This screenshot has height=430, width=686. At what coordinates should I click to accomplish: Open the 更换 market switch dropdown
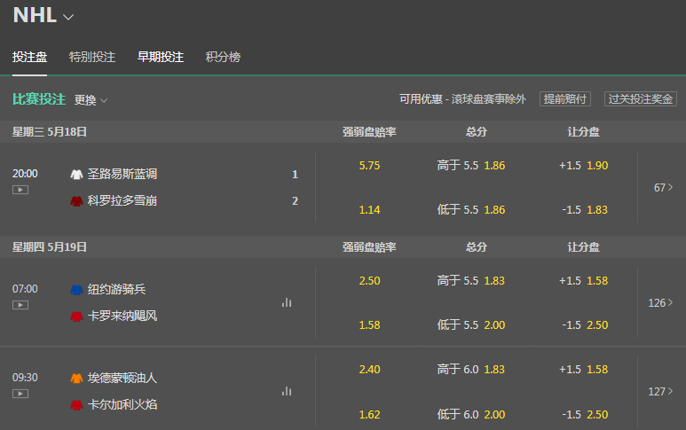point(91,100)
